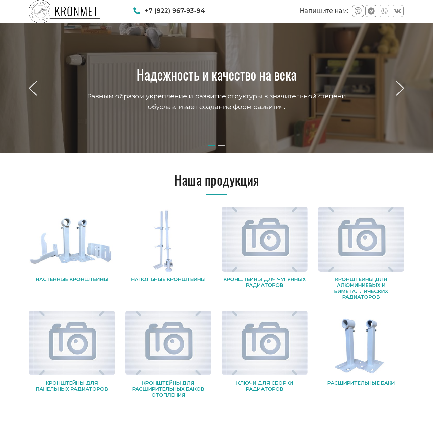Click placeholder image for чугунных радиаторов
433x433 pixels.
click(265, 239)
